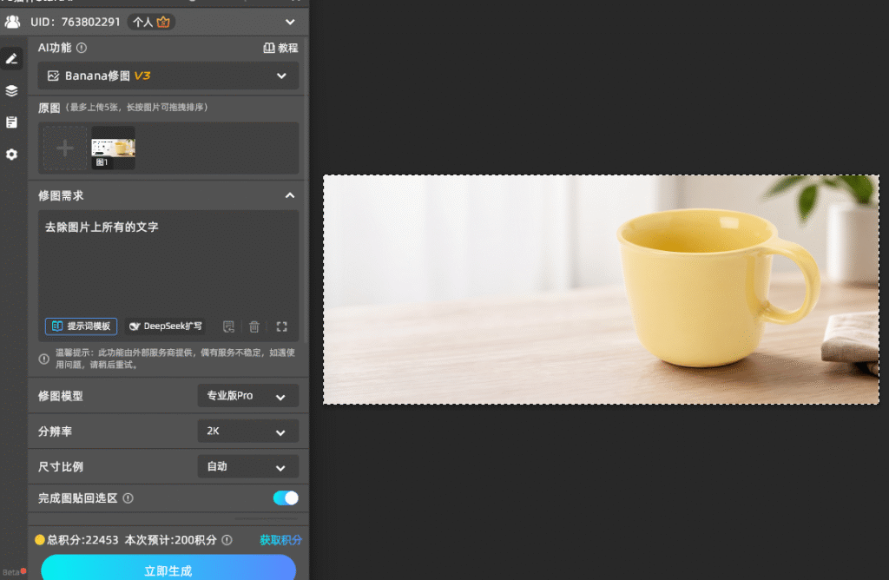The image size is (889, 580).
Task: Click the info icon beside AI功能
Action: [x=82, y=49]
